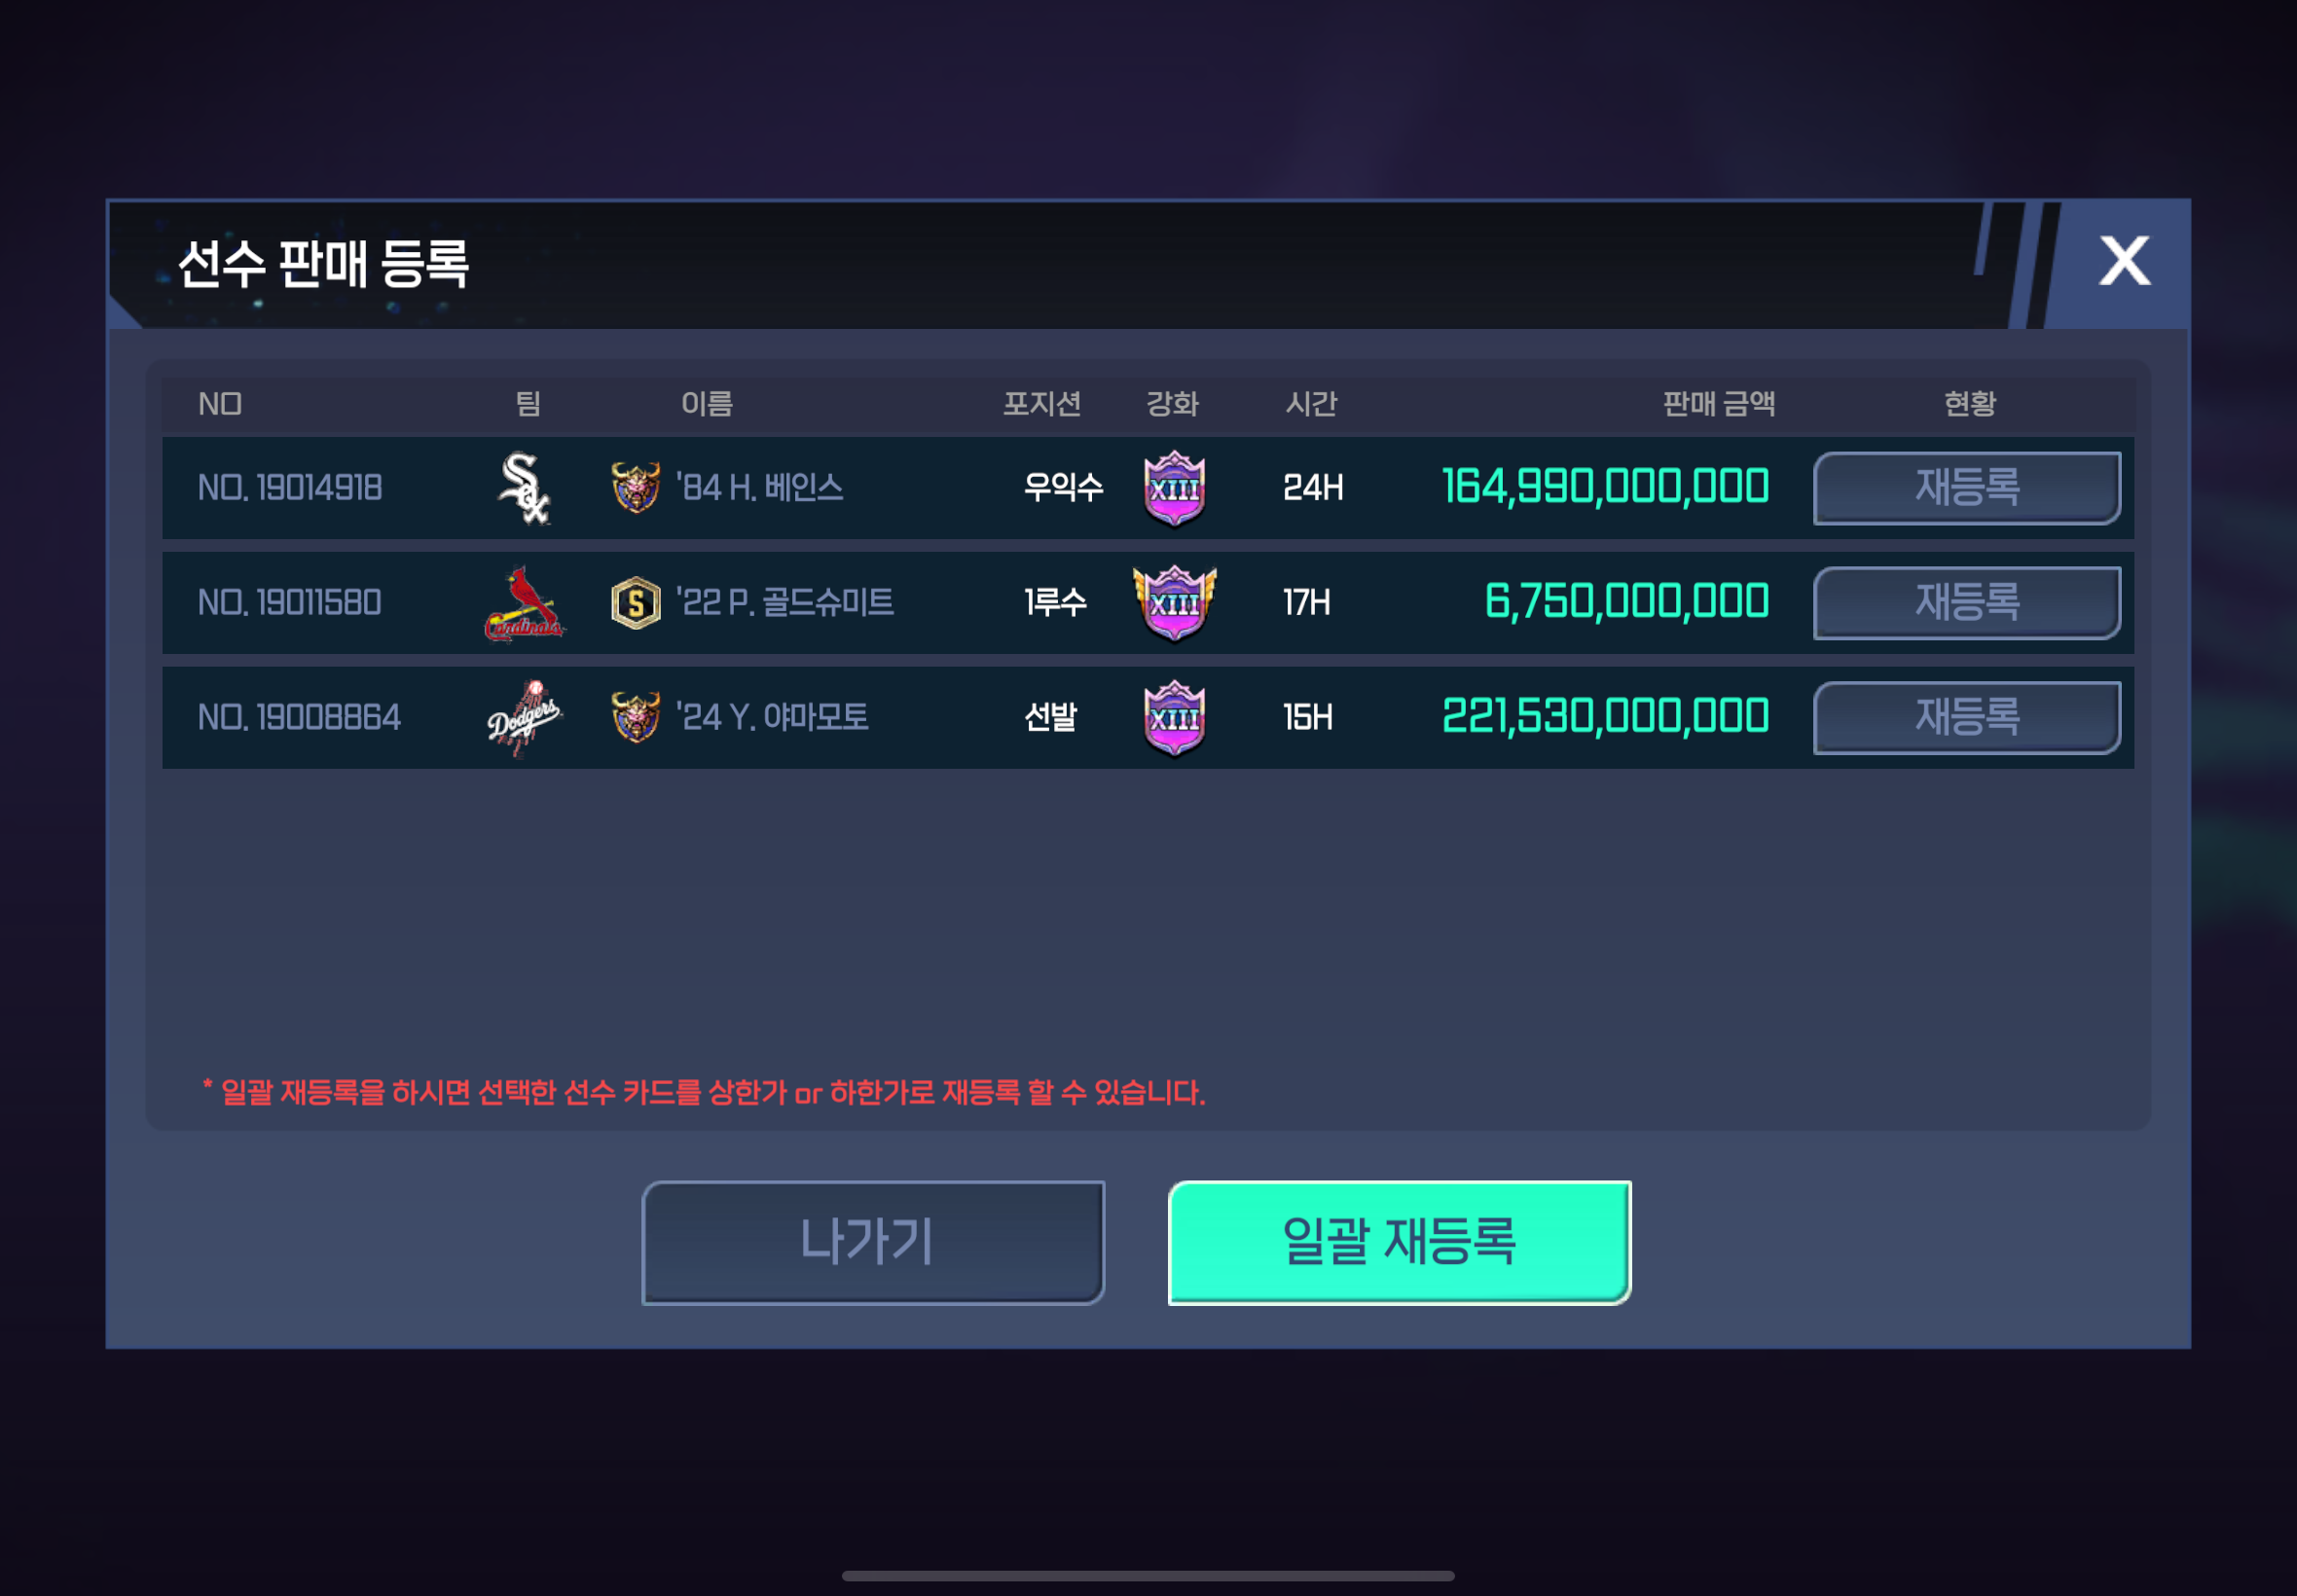Click the Cardinals team logo
Image resolution: width=2297 pixels, height=1596 pixels.
524,603
